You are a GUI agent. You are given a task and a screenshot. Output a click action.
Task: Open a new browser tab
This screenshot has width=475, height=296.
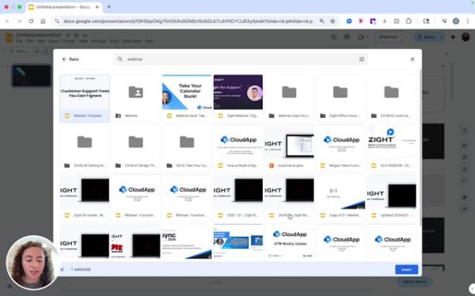pyautogui.click(x=108, y=6)
